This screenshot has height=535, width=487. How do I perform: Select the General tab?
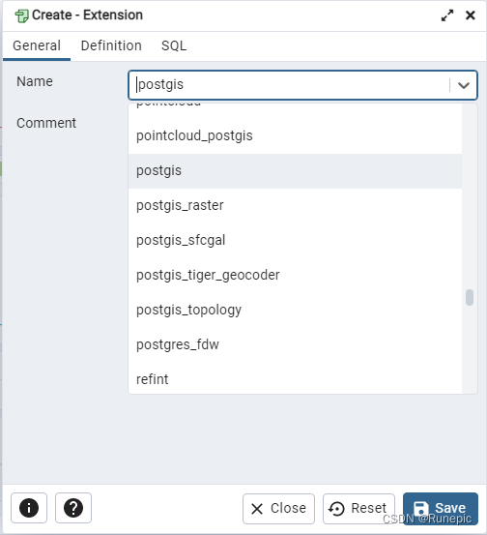(x=37, y=45)
